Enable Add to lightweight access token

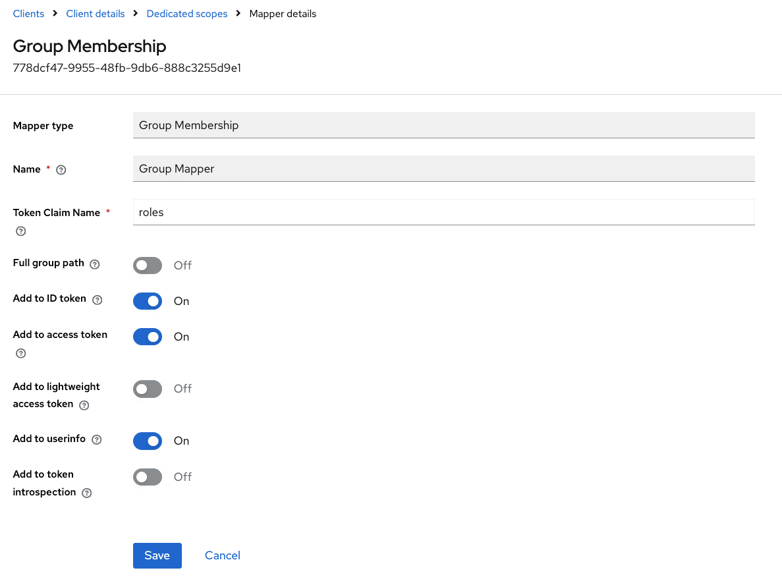pyautogui.click(x=148, y=389)
